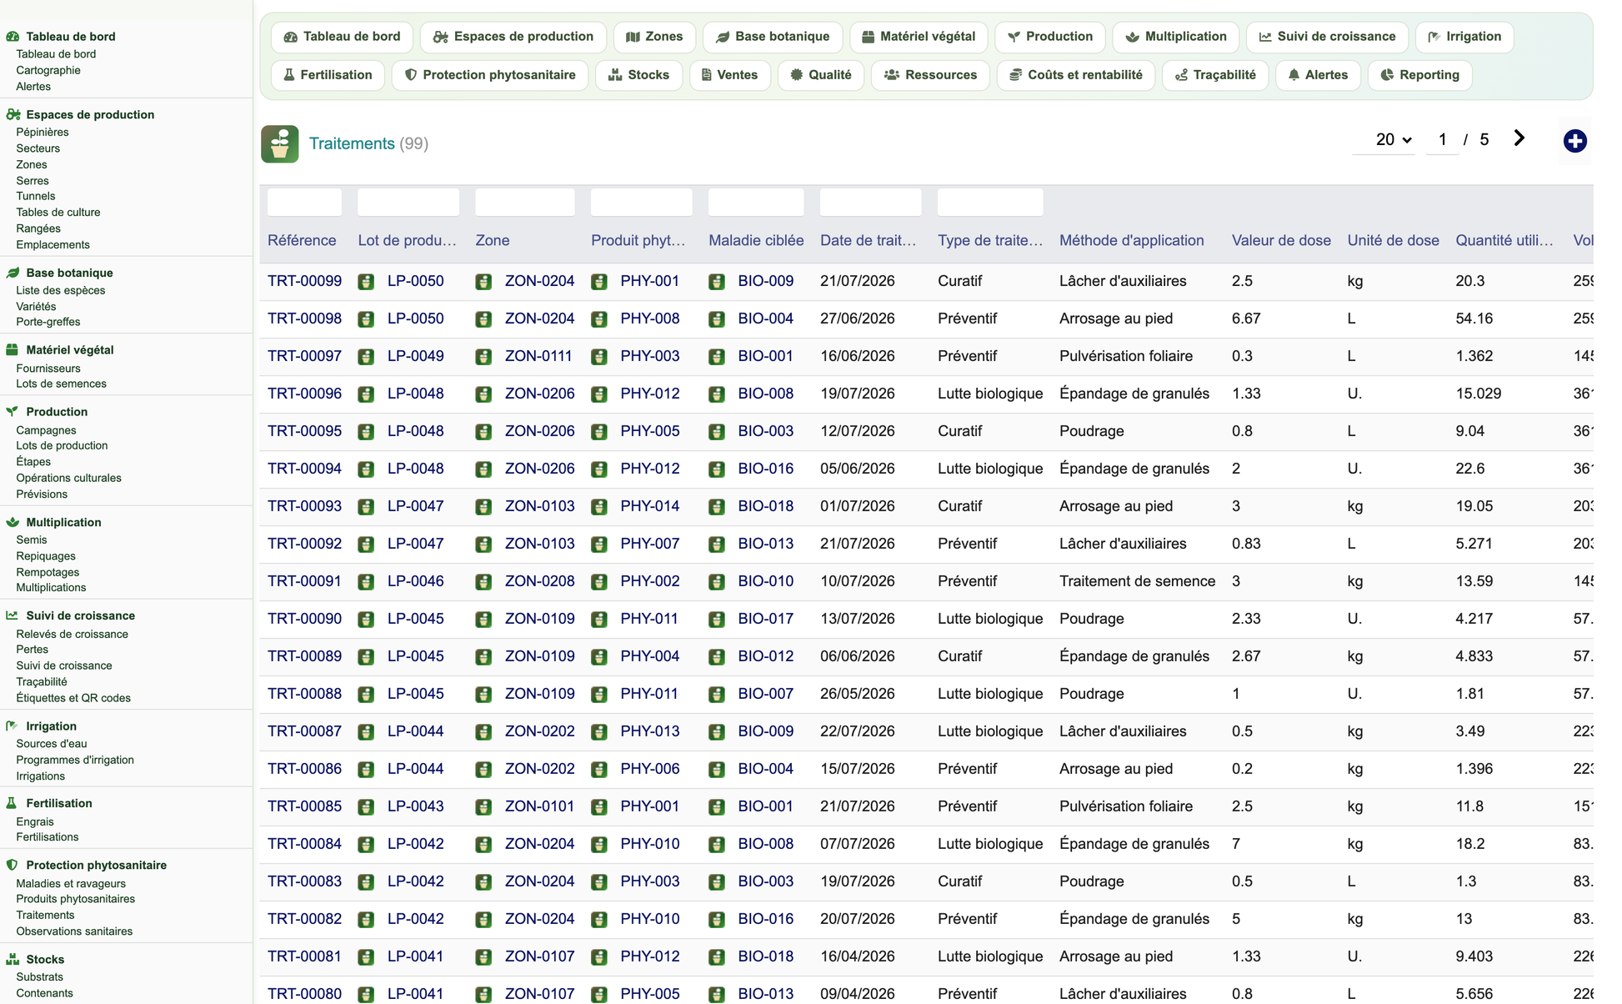The height and width of the screenshot is (1004, 1622).
Task: Click the current page number field
Action: tap(1442, 140)
